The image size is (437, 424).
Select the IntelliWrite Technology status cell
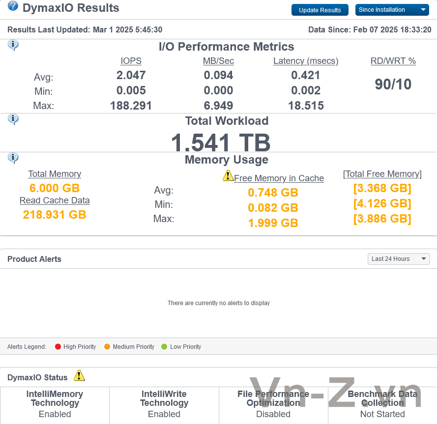pyautogui.click(x=164, y=405)
